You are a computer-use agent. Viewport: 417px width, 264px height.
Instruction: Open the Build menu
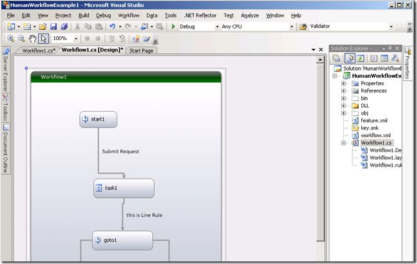click(84, 16)
